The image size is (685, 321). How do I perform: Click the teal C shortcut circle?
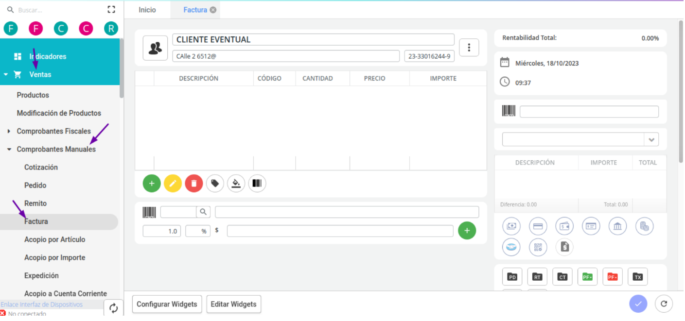61,29
